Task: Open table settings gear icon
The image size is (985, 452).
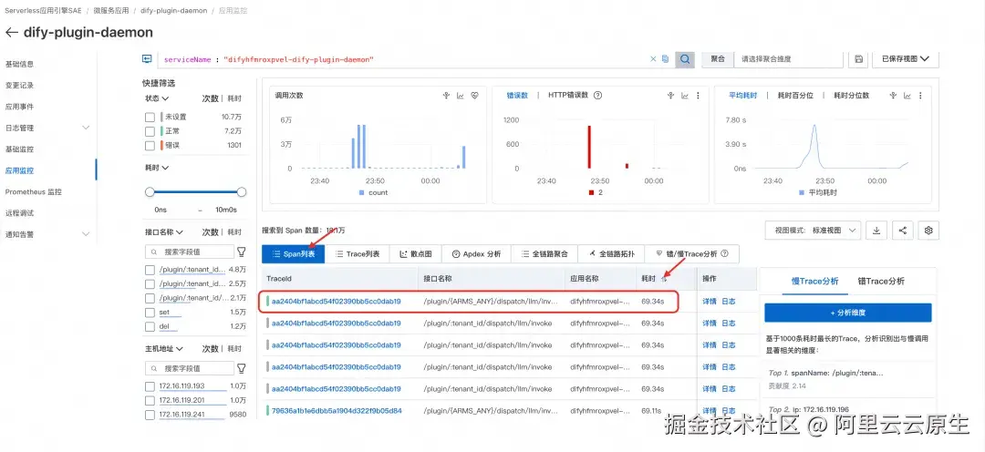Action: click(928, 231)
